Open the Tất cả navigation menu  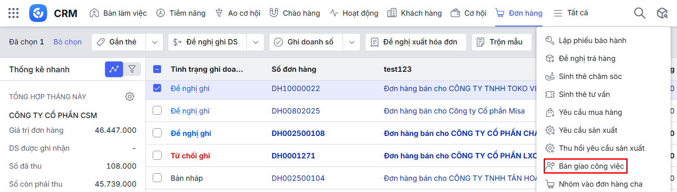click(x=571, y=13)
